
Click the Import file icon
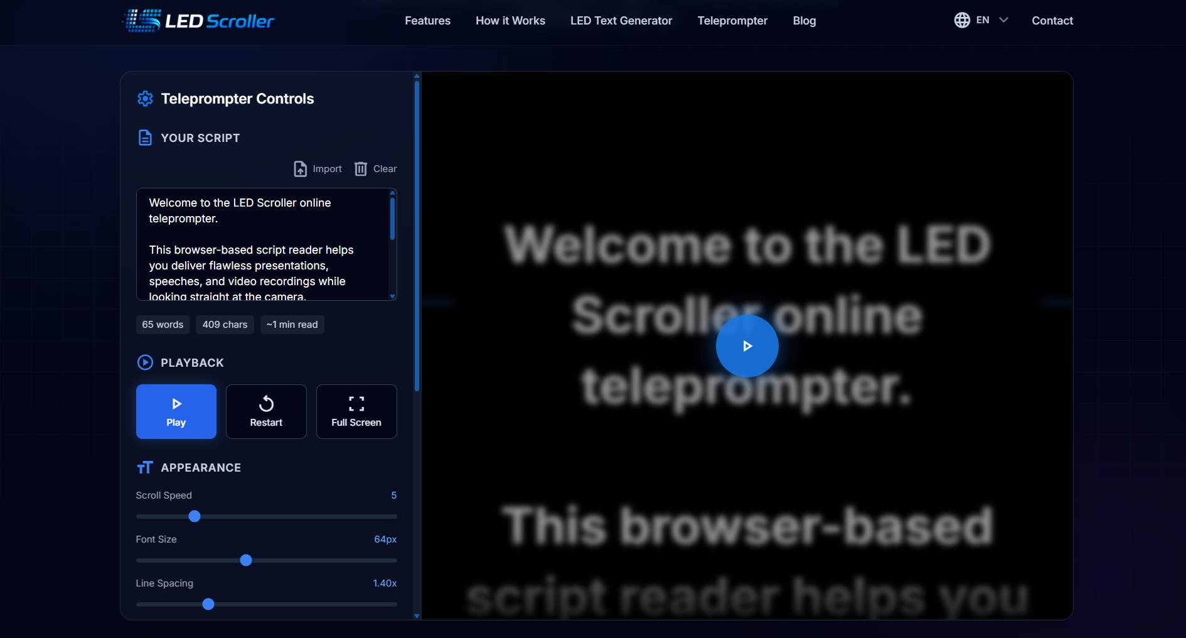301,169
